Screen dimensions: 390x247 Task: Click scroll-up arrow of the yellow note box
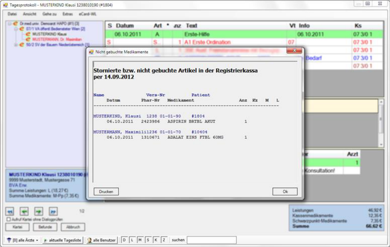pyautogui.click(x=381, y=102)
